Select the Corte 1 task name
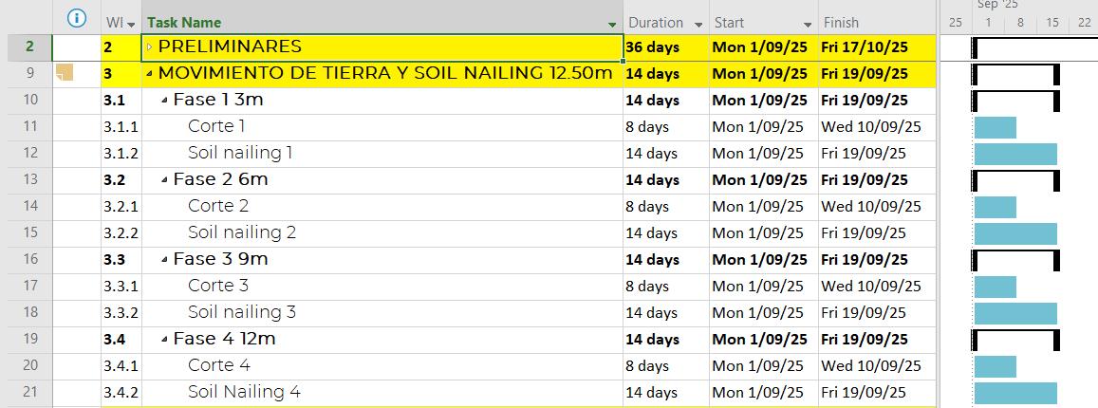The image size is (1098, 408). click(216, 126)
